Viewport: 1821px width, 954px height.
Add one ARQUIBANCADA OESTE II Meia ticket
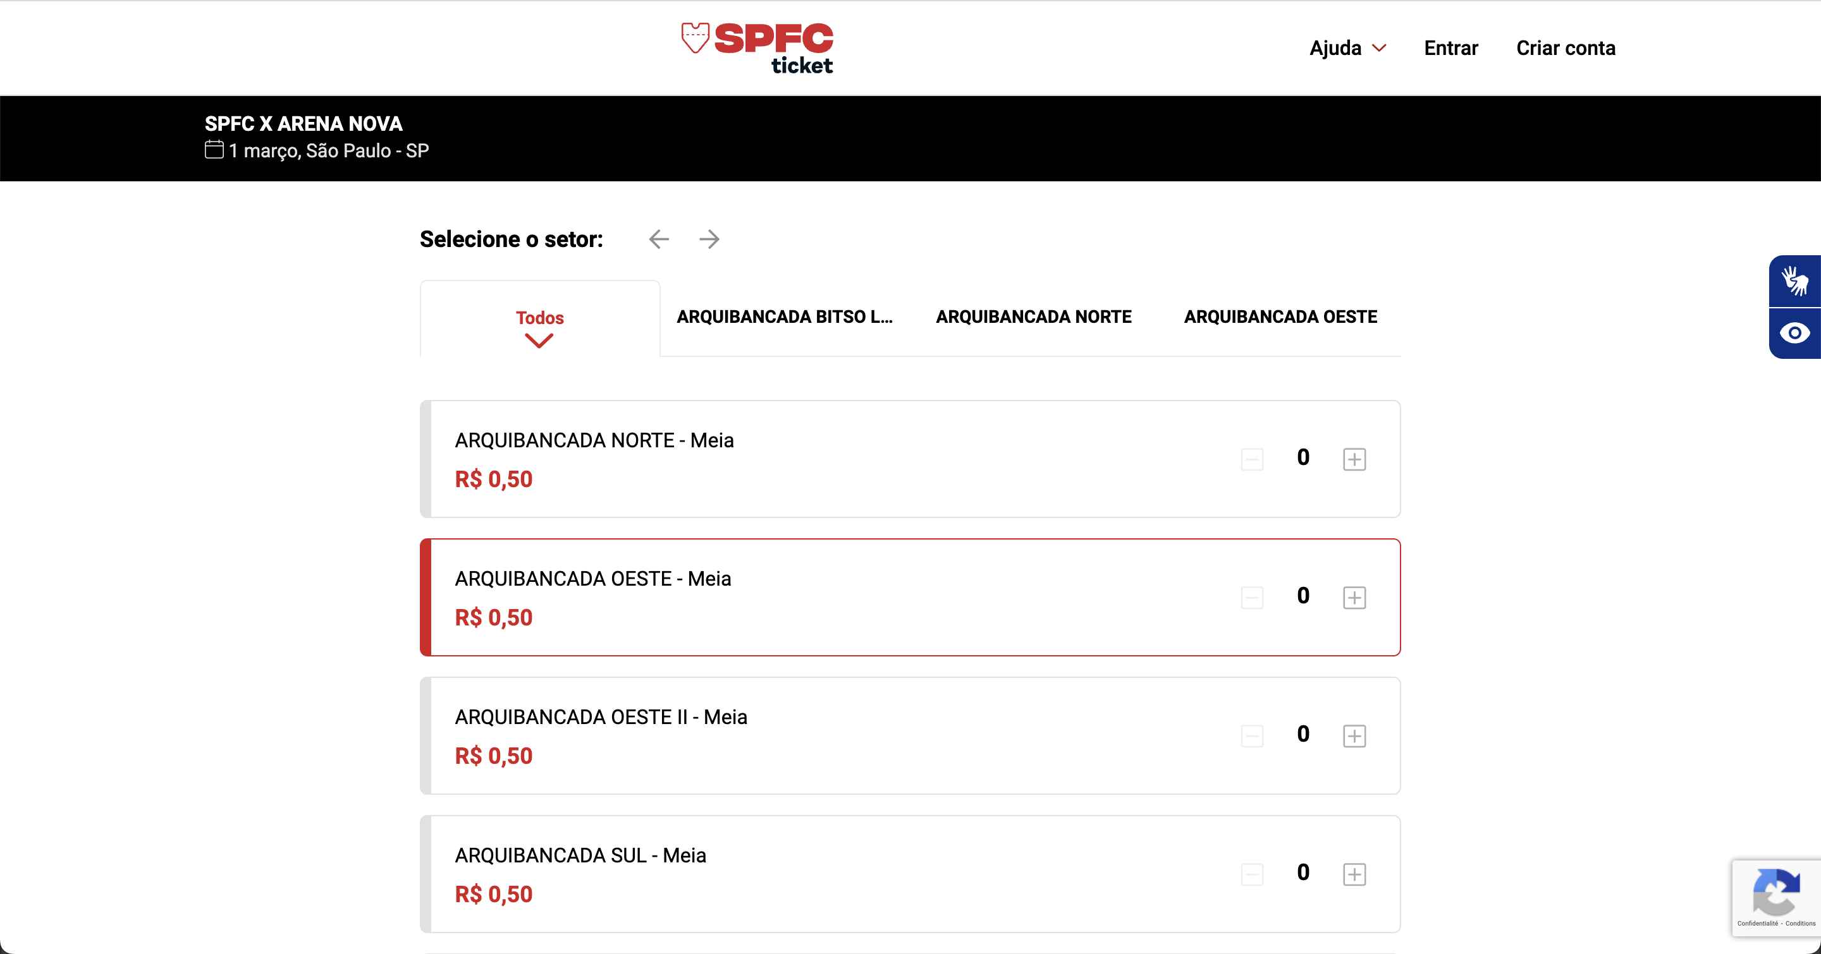1354,736
